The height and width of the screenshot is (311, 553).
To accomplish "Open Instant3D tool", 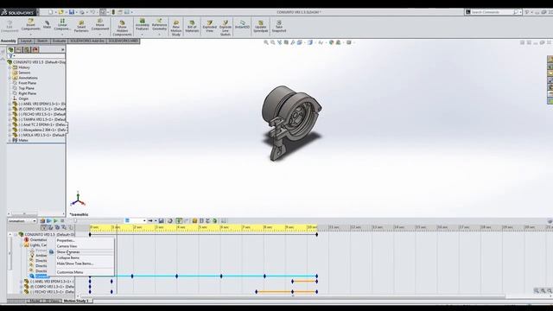I will pos(242,25).
